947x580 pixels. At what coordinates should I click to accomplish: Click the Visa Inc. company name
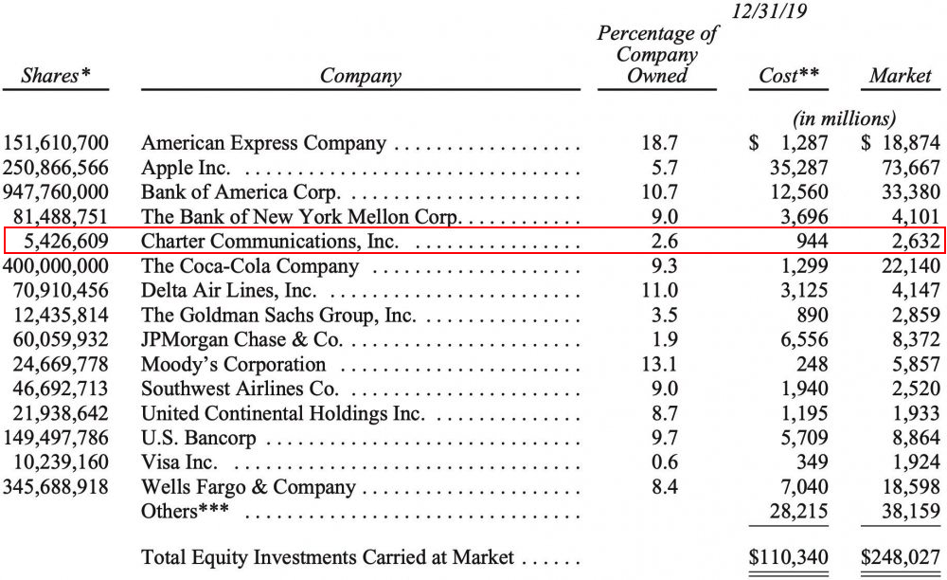pos(179,462)
